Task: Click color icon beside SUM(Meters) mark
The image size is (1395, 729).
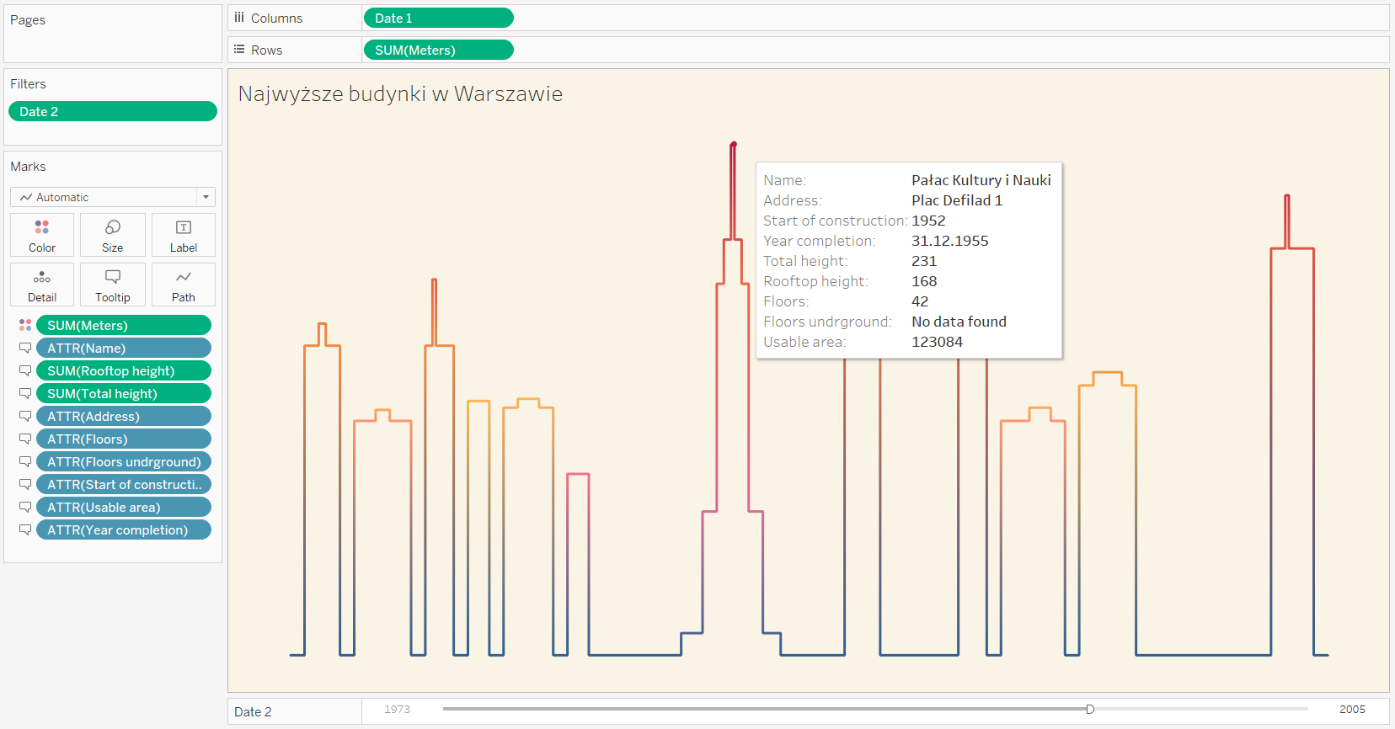Action: [x=25, y=325]
